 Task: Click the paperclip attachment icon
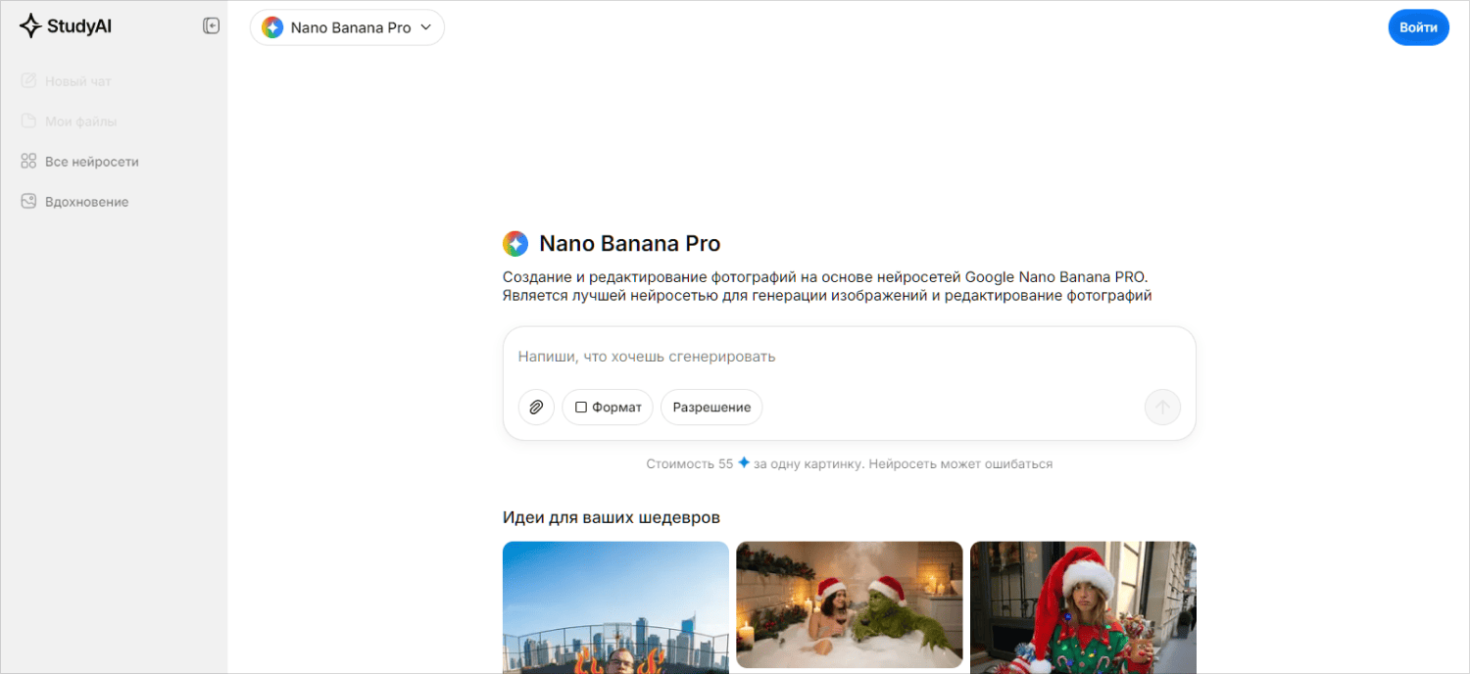pyautogui.click(x=536, y=407)
